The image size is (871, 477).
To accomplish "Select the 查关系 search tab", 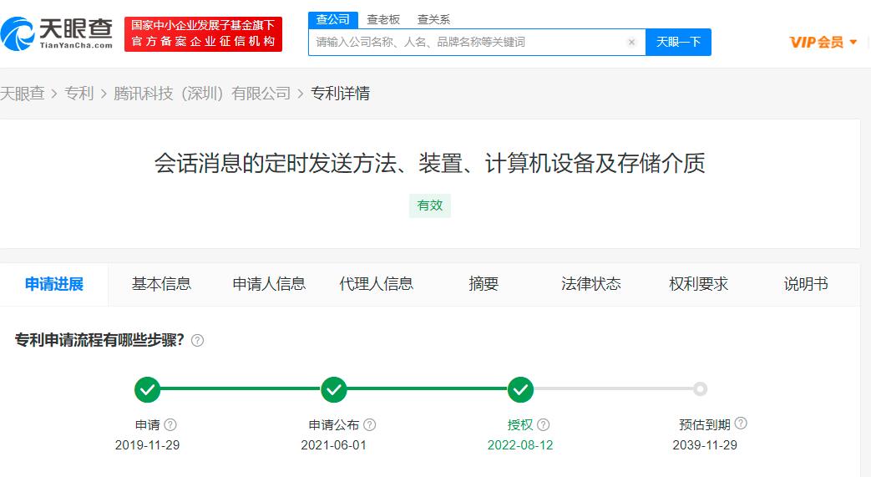I will [433, 19].
